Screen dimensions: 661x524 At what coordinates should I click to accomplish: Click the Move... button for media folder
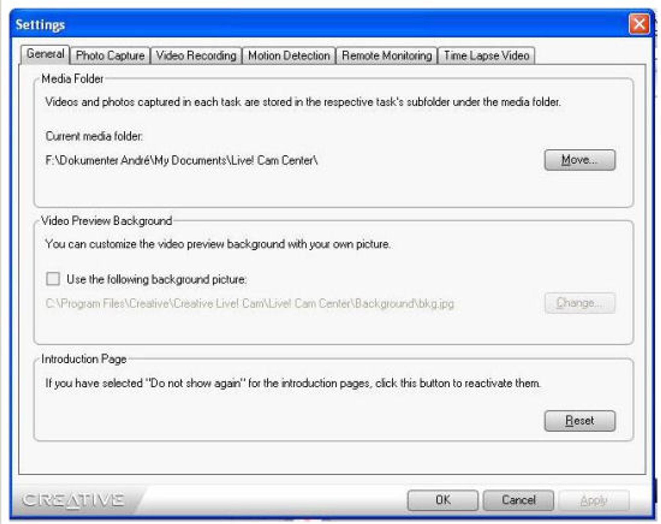coord(580,160)
